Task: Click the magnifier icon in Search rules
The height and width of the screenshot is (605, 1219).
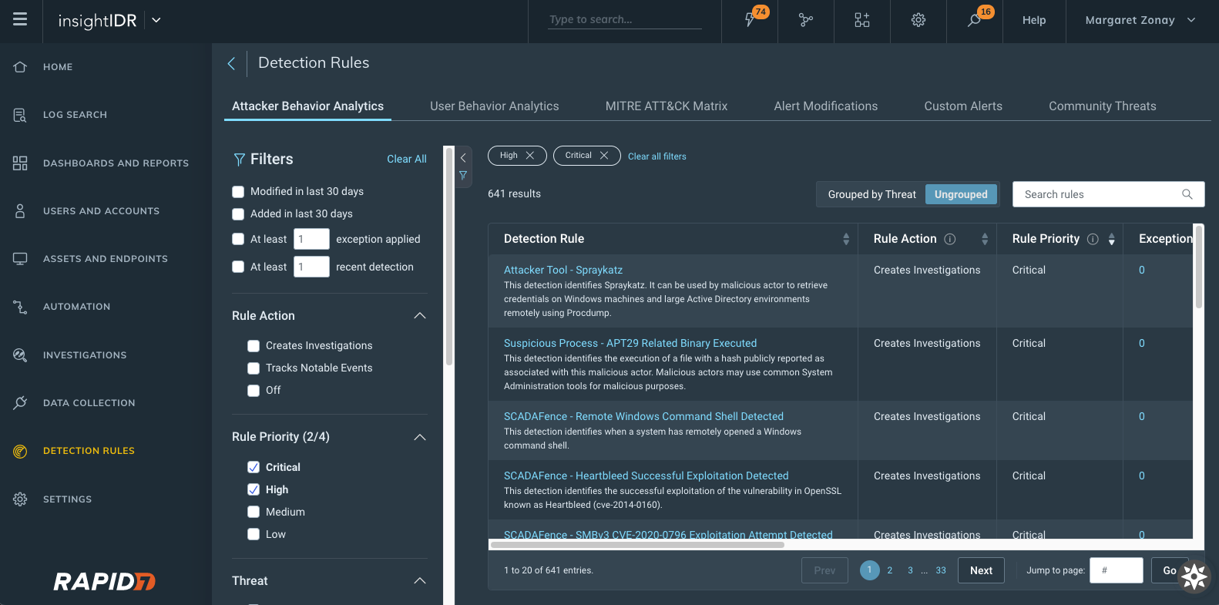Action: pyautogui.click(x=1187, y=194)
